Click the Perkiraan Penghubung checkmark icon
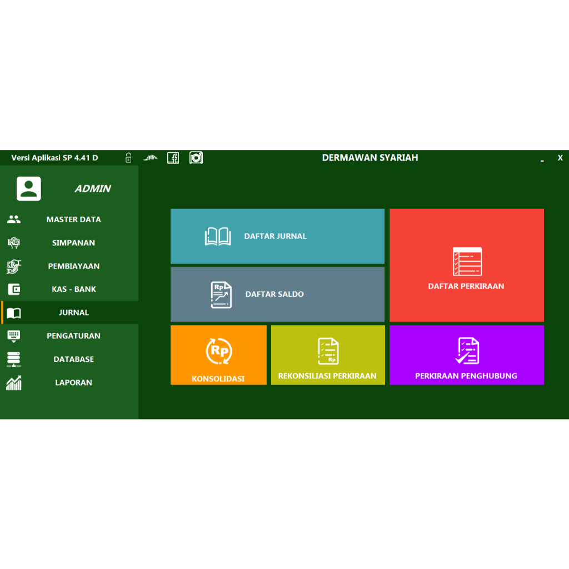Viewport: 569px width, 569px height. pyautogui.click(x=467, y=351)
